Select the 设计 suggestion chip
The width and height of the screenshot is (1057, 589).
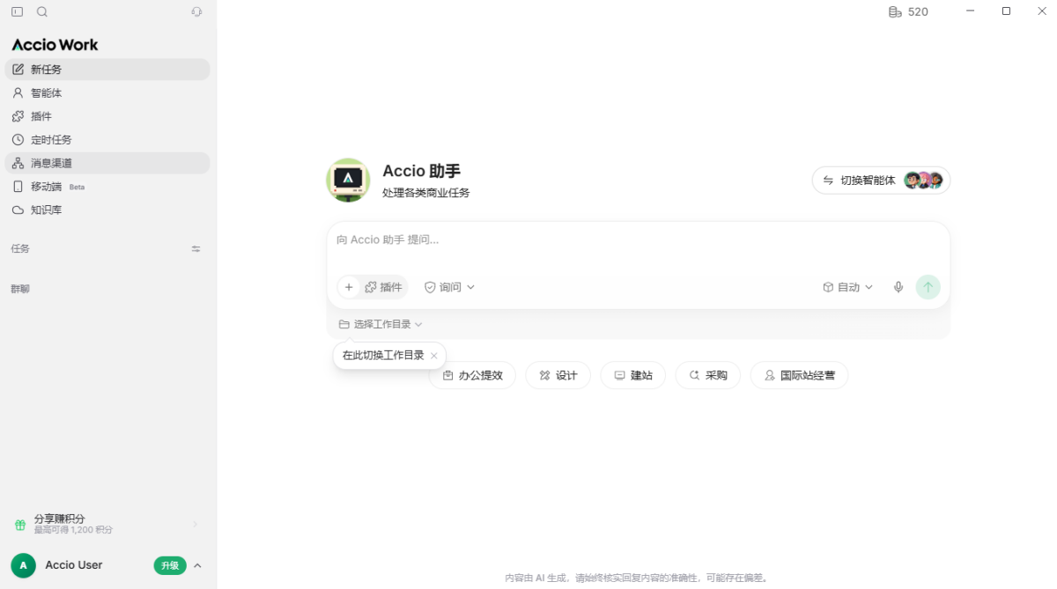pyautogui.click(x=558, y=375)
